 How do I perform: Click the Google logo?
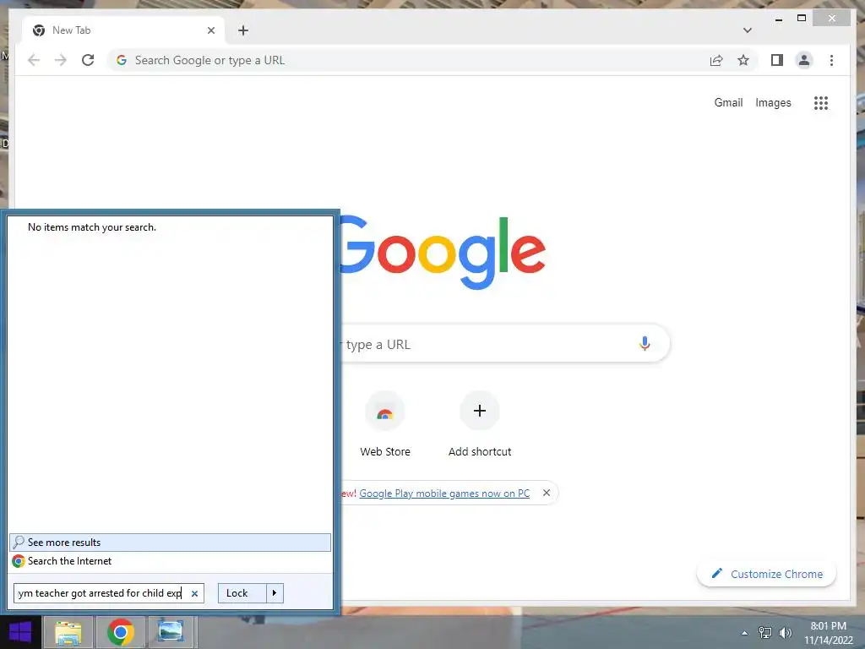coord(443,253)
